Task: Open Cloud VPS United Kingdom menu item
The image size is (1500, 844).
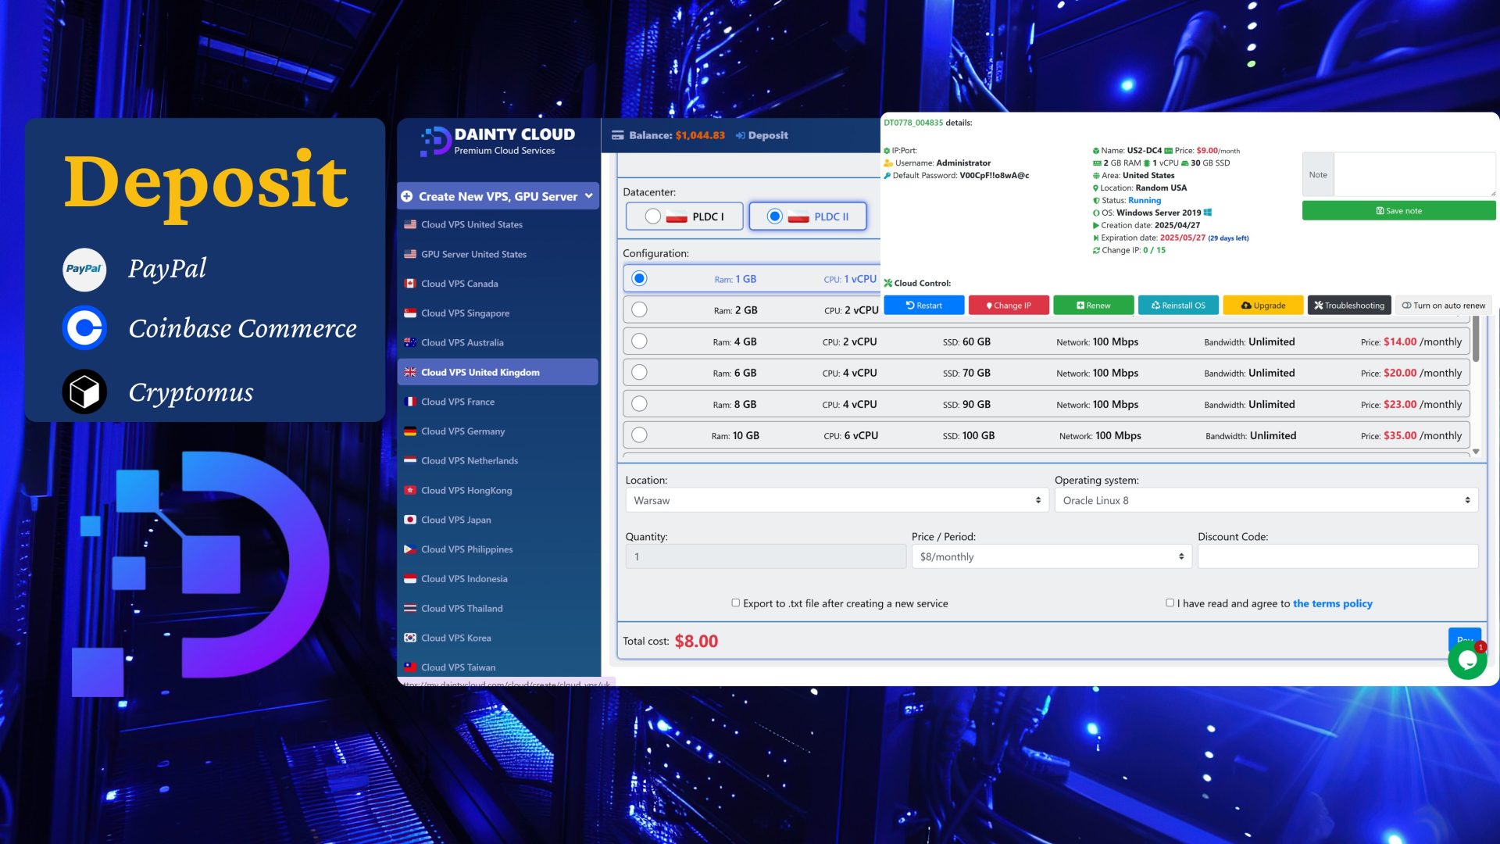Action: click(498, 372)
